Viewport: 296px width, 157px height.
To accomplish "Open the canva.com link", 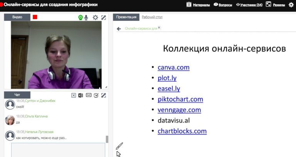I will pos(173,67).
